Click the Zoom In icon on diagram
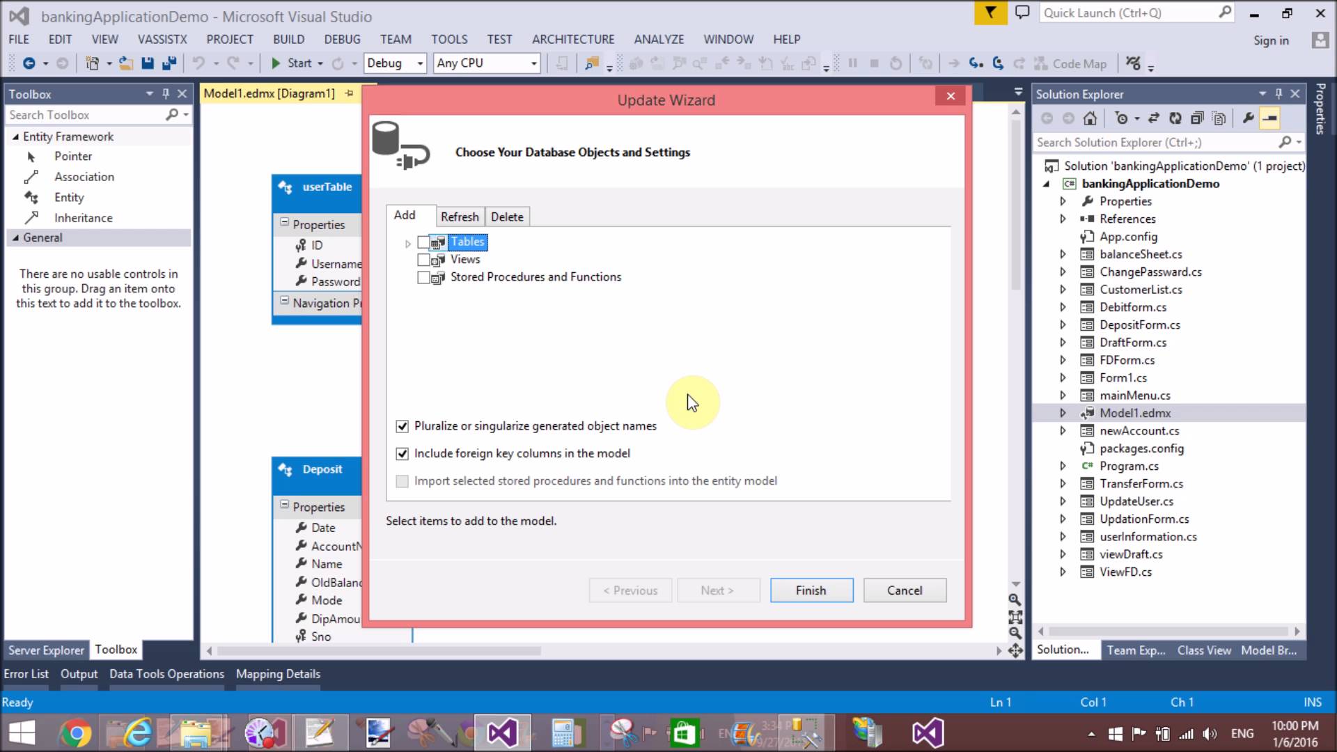Screen dimensions: 1337x752 coord(1015,600)
